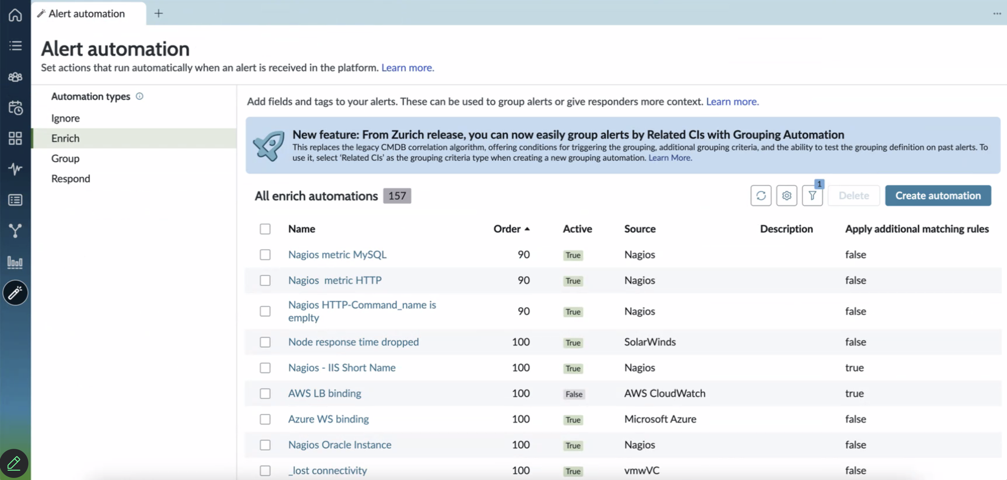Select the Ignore automation type

(134, 118)
